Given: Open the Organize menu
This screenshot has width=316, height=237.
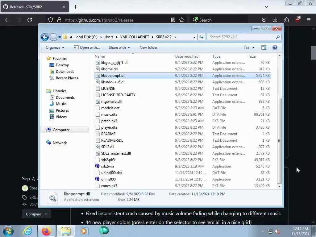Looking at the screenshot, I should pyautogui.click(x=55, y=48).
